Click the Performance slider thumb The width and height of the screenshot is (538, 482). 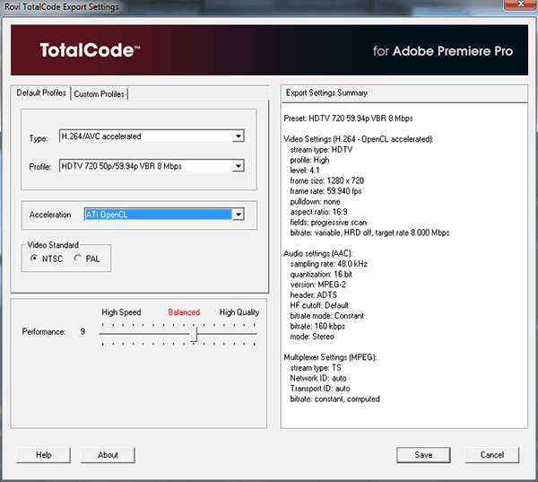(194, 334)
